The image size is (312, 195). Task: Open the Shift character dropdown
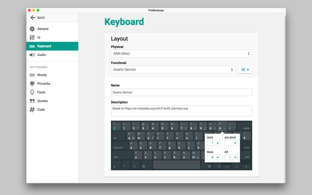pos(213,143)
